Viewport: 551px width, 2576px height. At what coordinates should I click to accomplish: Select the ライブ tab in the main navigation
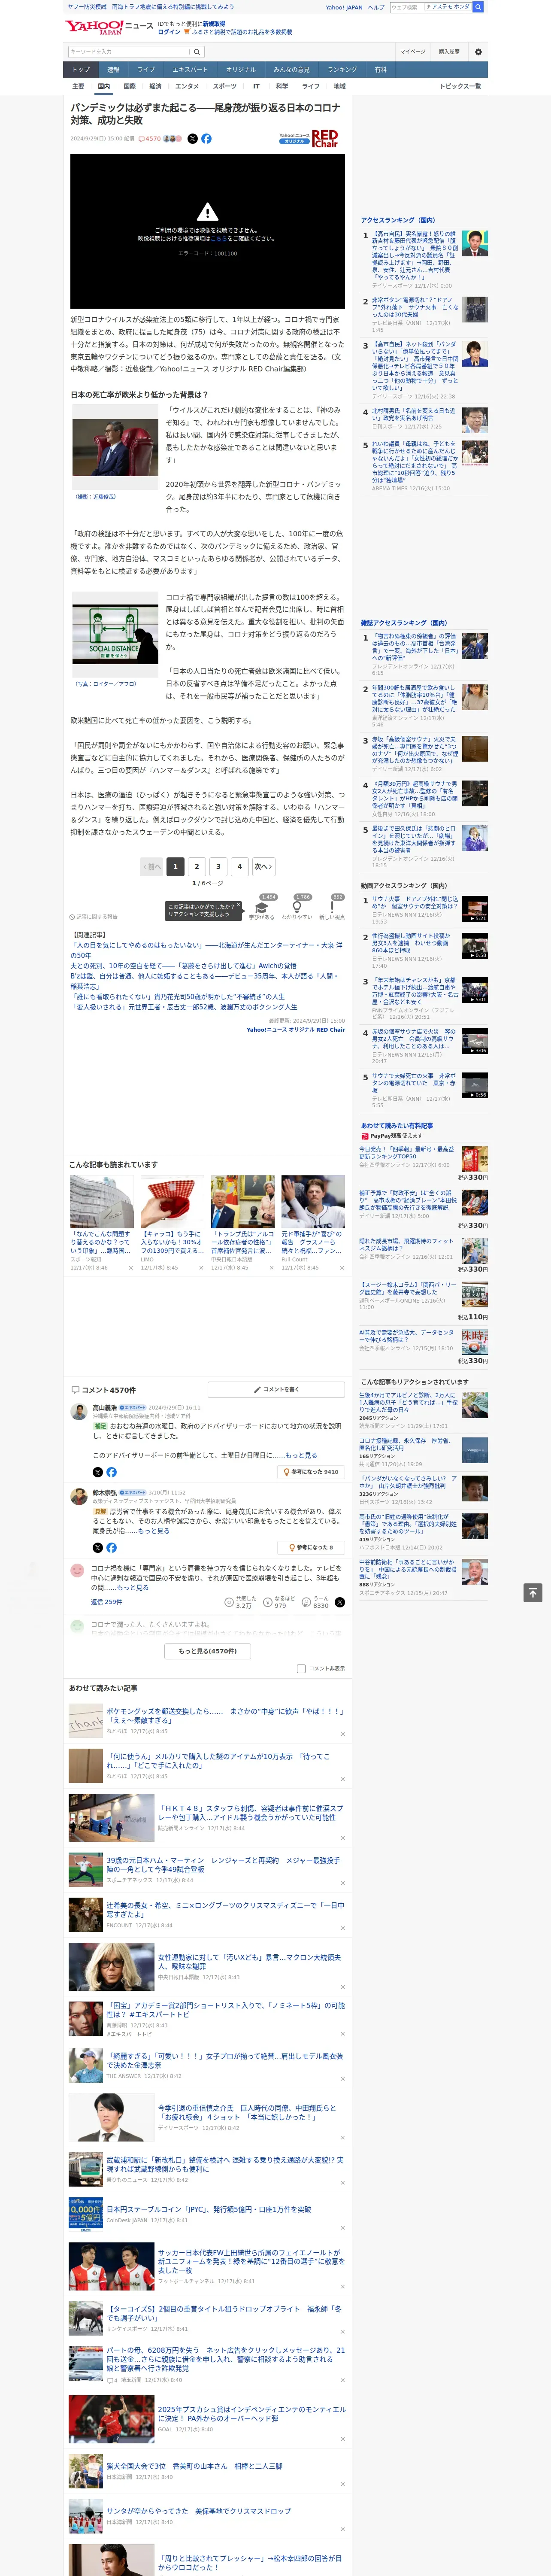(x=146, y=70)
